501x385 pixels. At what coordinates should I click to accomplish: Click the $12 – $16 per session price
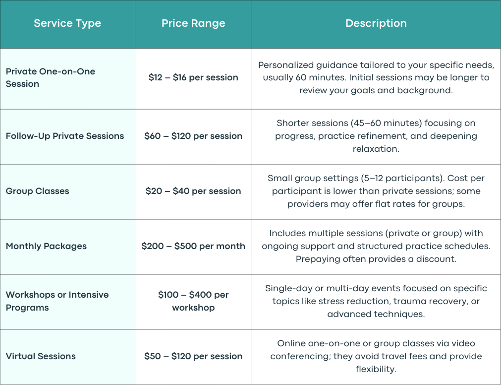(193, 77)
